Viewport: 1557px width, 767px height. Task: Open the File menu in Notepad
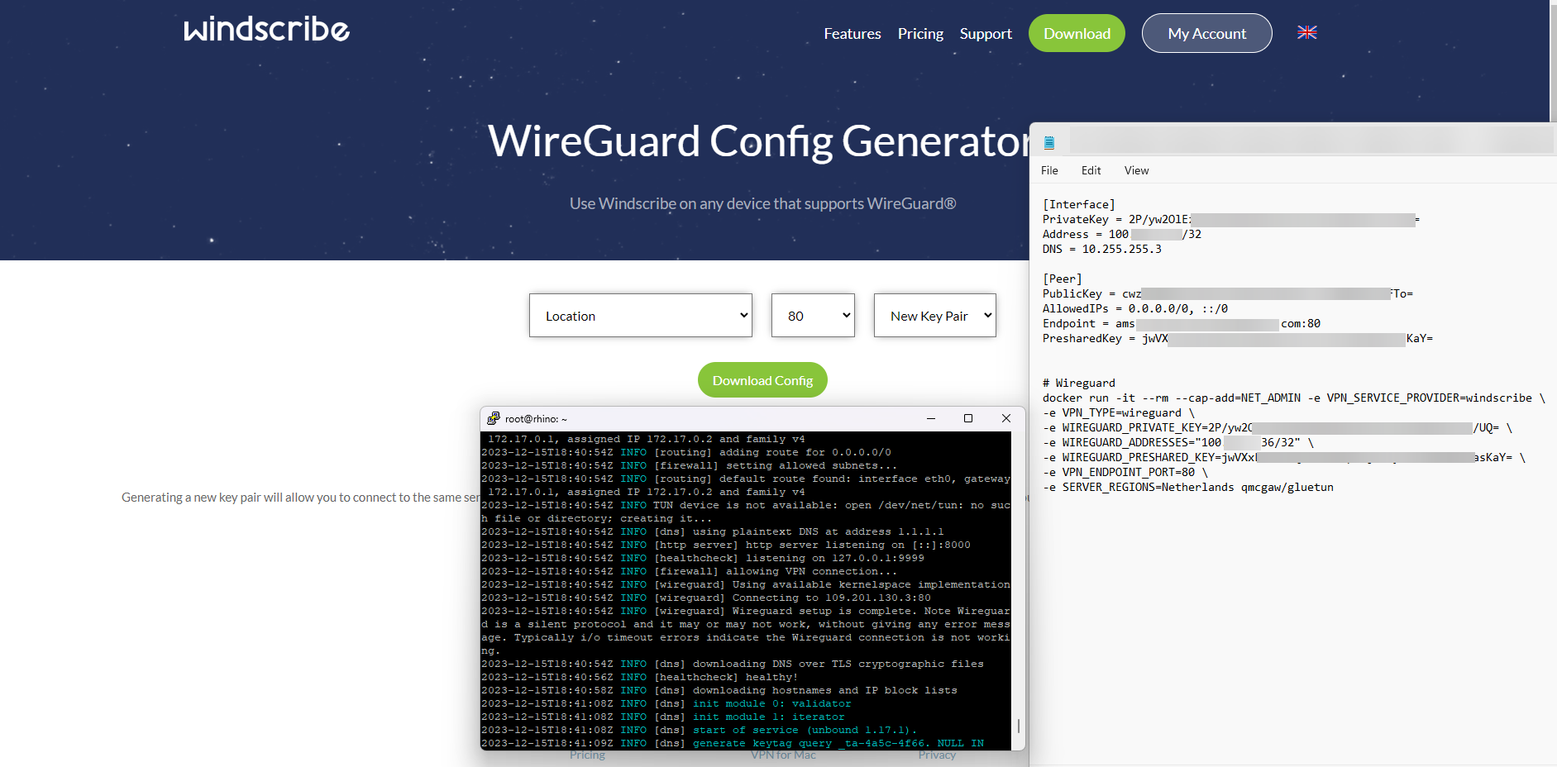click(x=1049, y=170)
